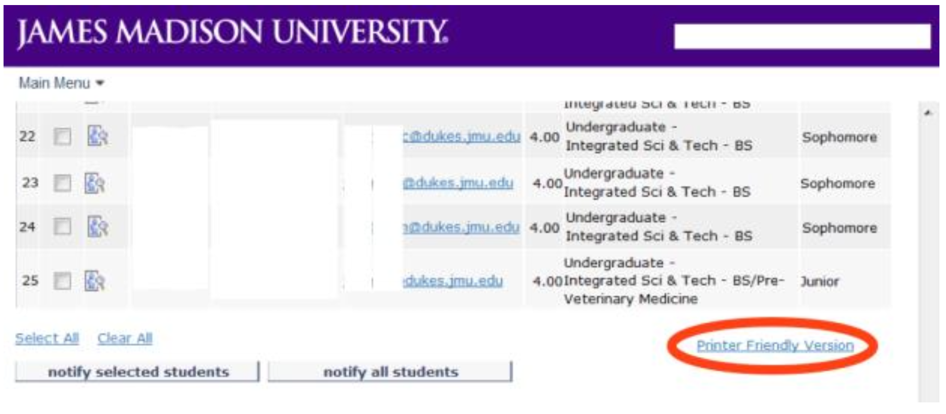Screen dimensions: 946x414
Task: Select the 4.00 GPA value in row 23
Action: (x=548, y=183)
